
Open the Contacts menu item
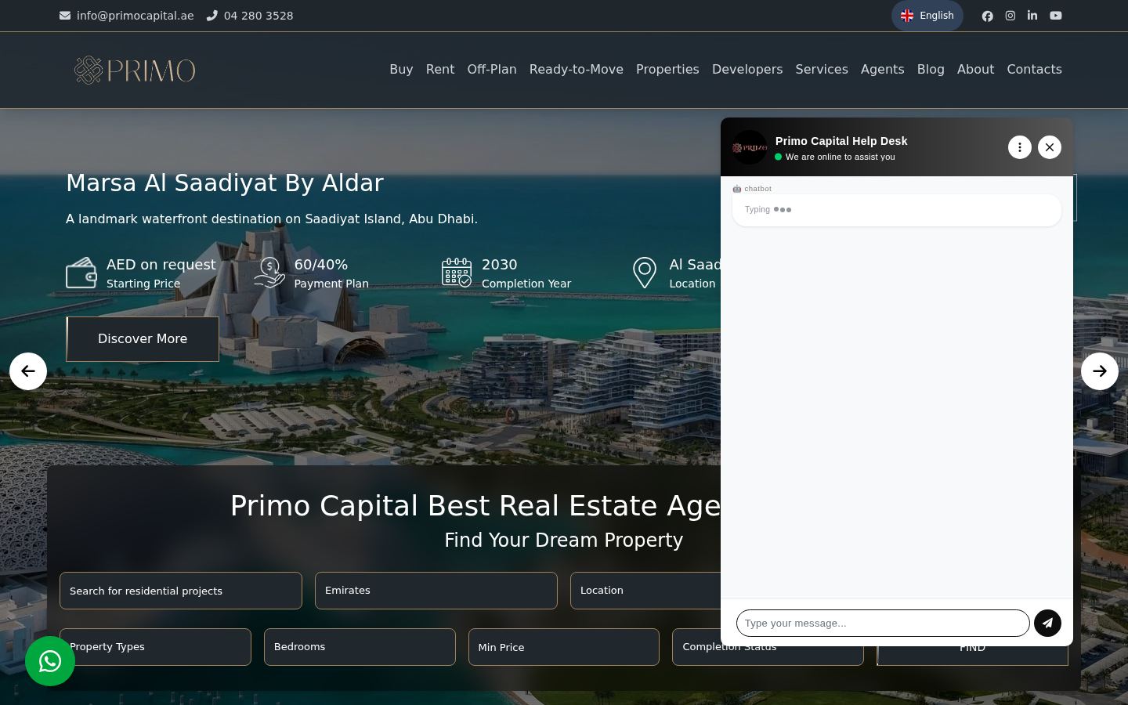(x=1034, y=70)
